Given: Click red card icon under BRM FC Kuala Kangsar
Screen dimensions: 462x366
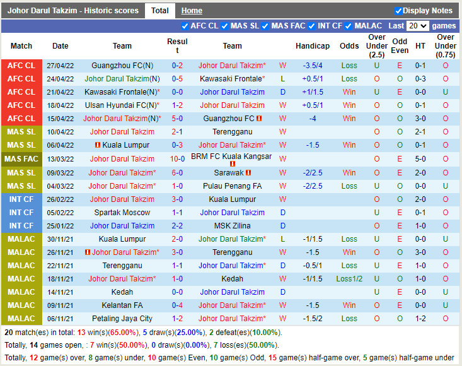Looking at the screenshot, I should pos(232,164).
